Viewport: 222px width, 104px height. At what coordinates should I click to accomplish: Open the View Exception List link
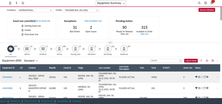[93, 21]
